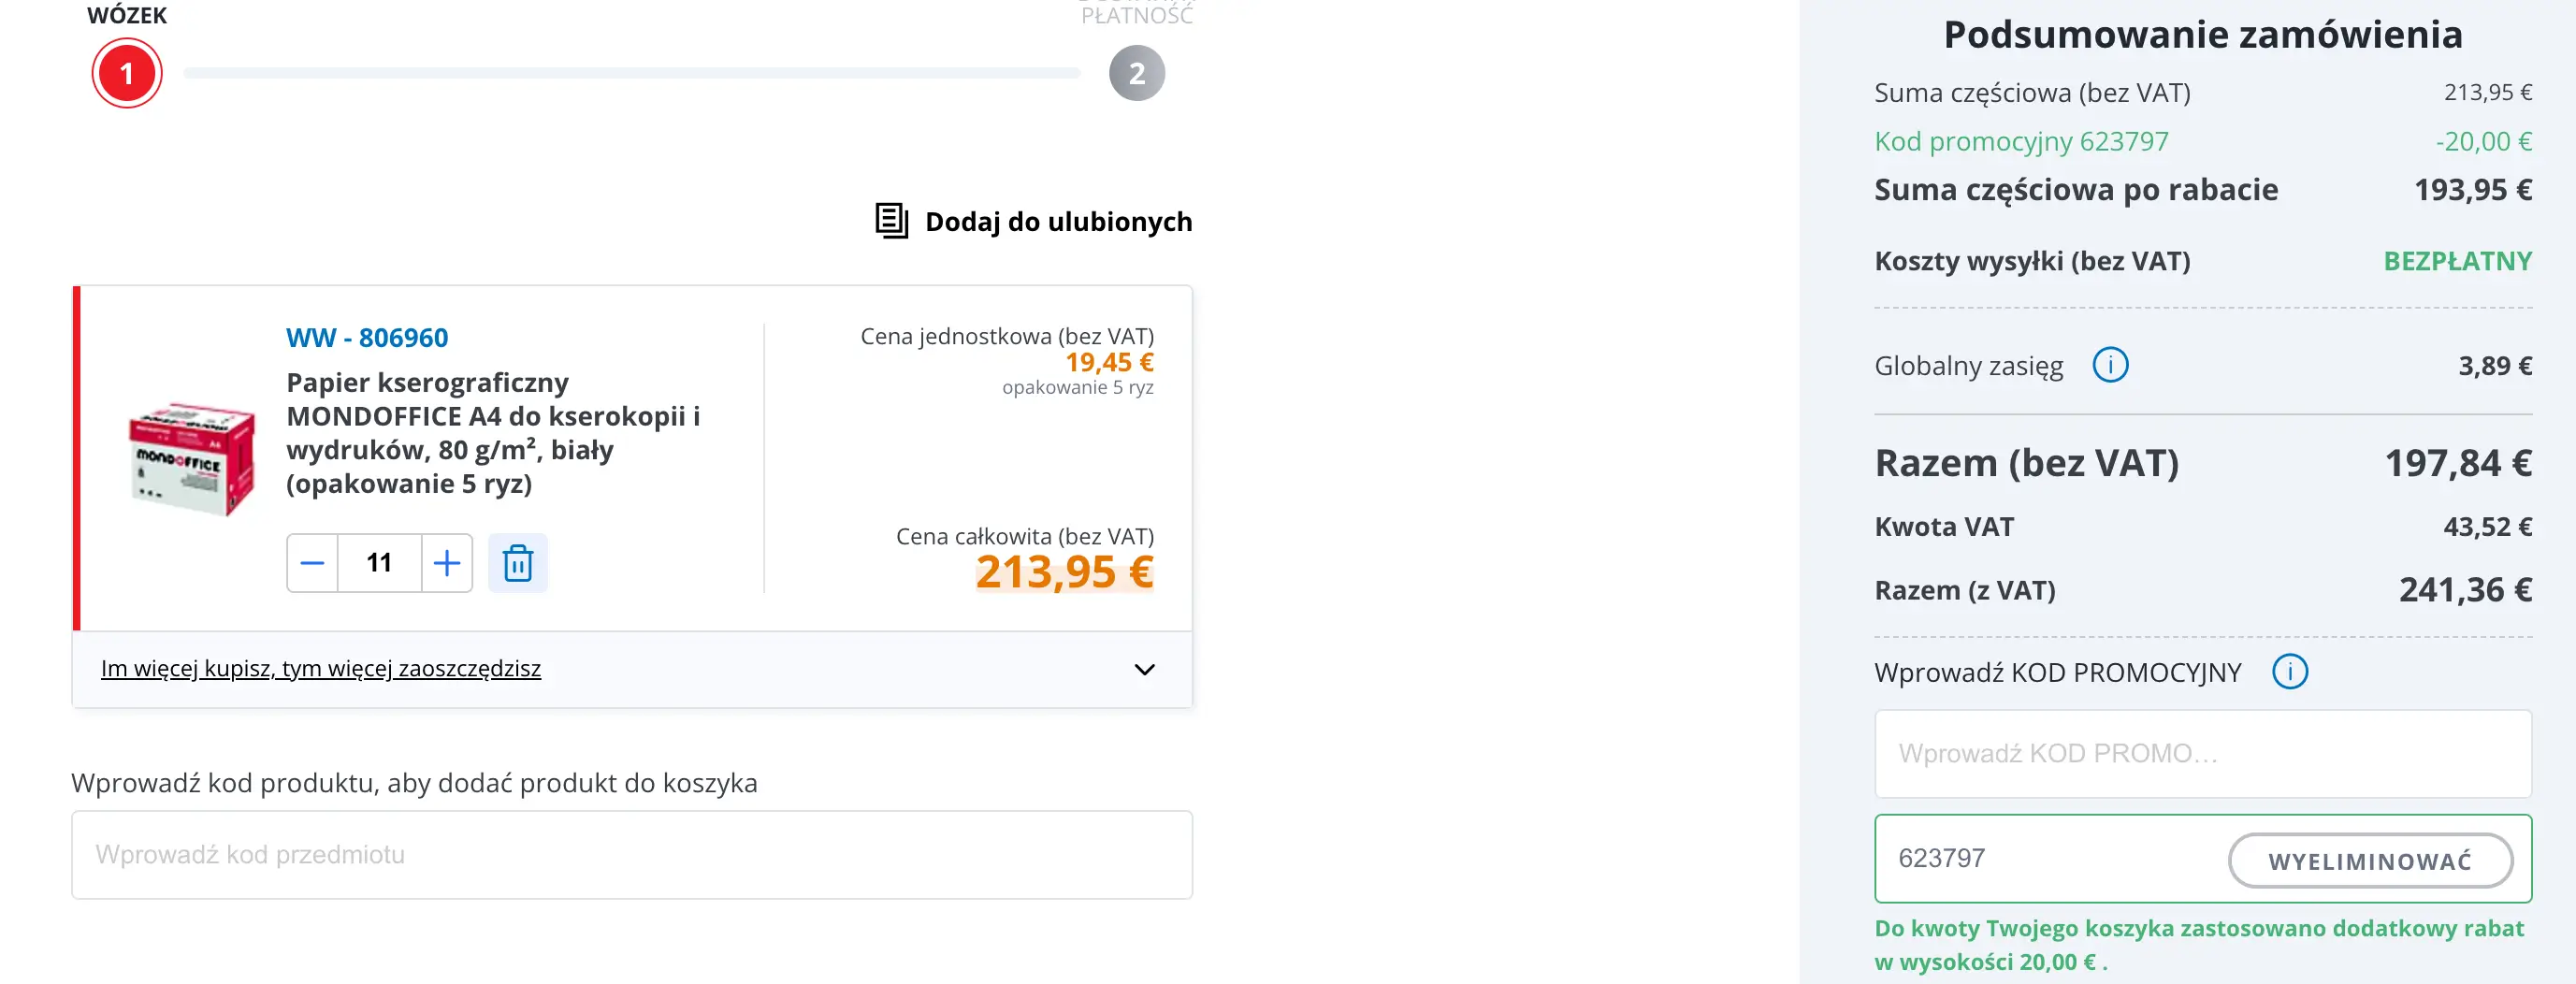The image size is (2576, 984).
Task: Click the product title Papier kserograficzny MONDOFFICE
Action: click(x=492, y=432)
